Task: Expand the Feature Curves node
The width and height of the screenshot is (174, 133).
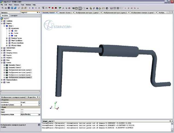Action: (7, 38)
